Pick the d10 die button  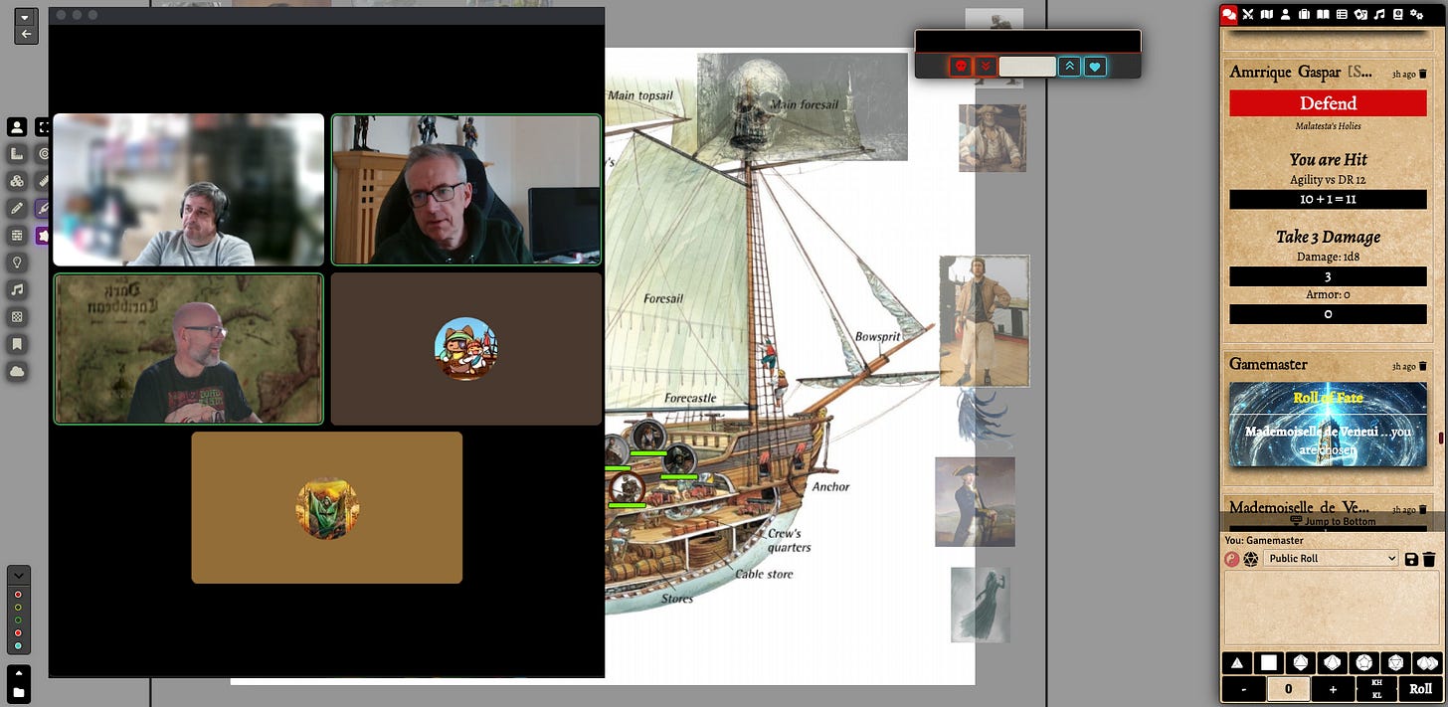click(1333, 663)
